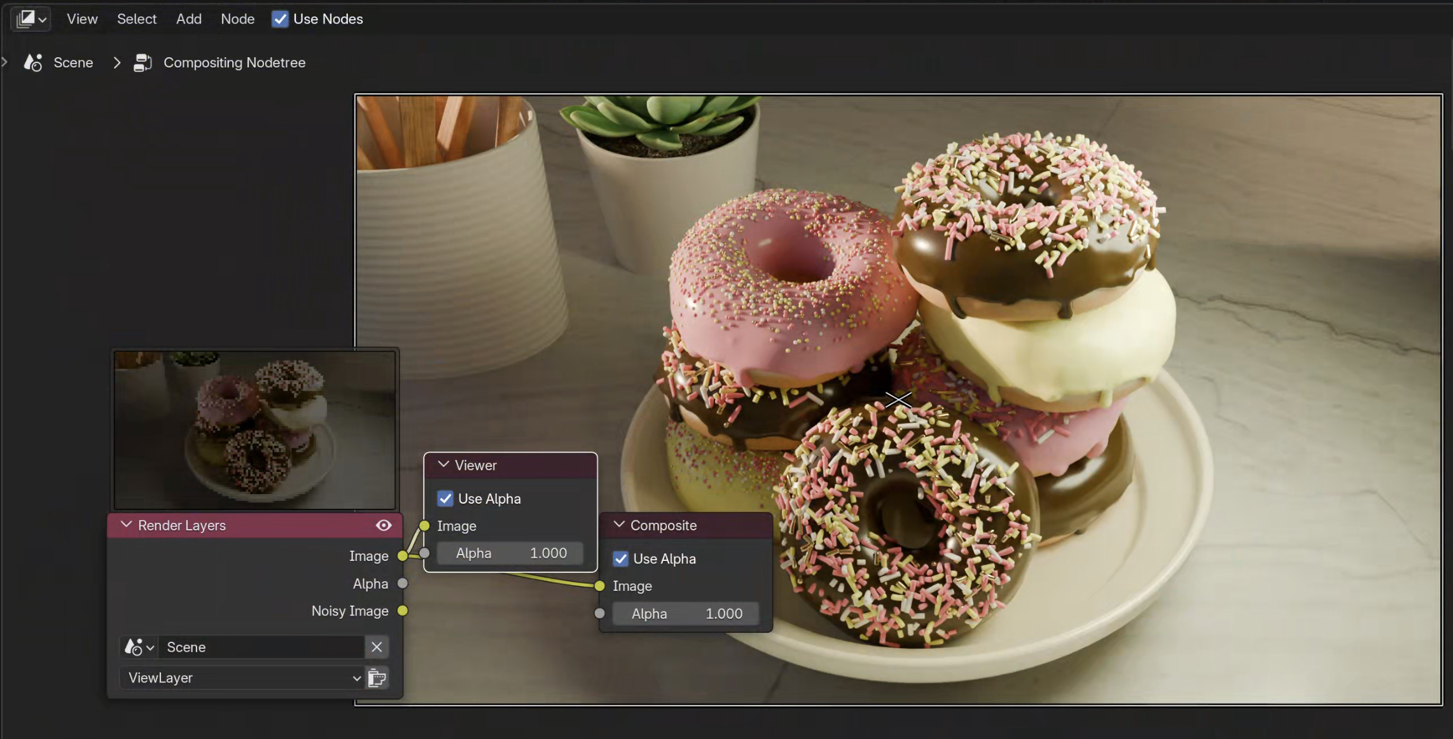Open the Add menu
Image resolution: width=1453 pixels, height=739 pixels.
188,19
